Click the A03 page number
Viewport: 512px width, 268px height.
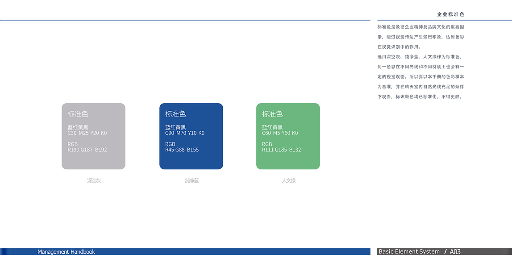pos(455,251)
